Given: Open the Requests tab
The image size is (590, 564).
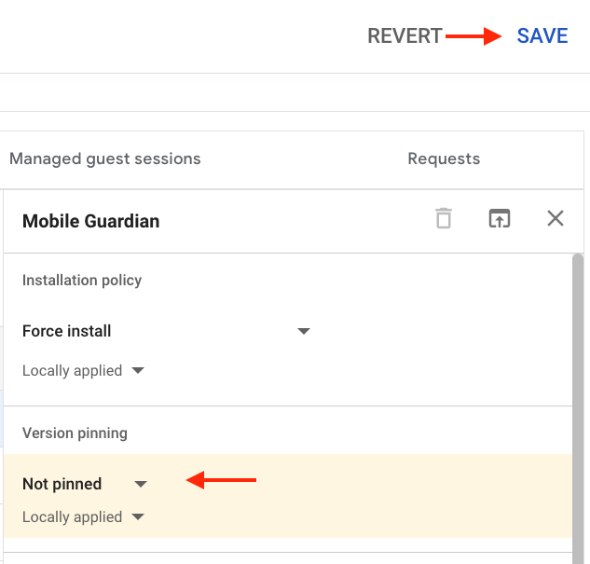Looking at the screenshot, I should (x=444, y=158).
